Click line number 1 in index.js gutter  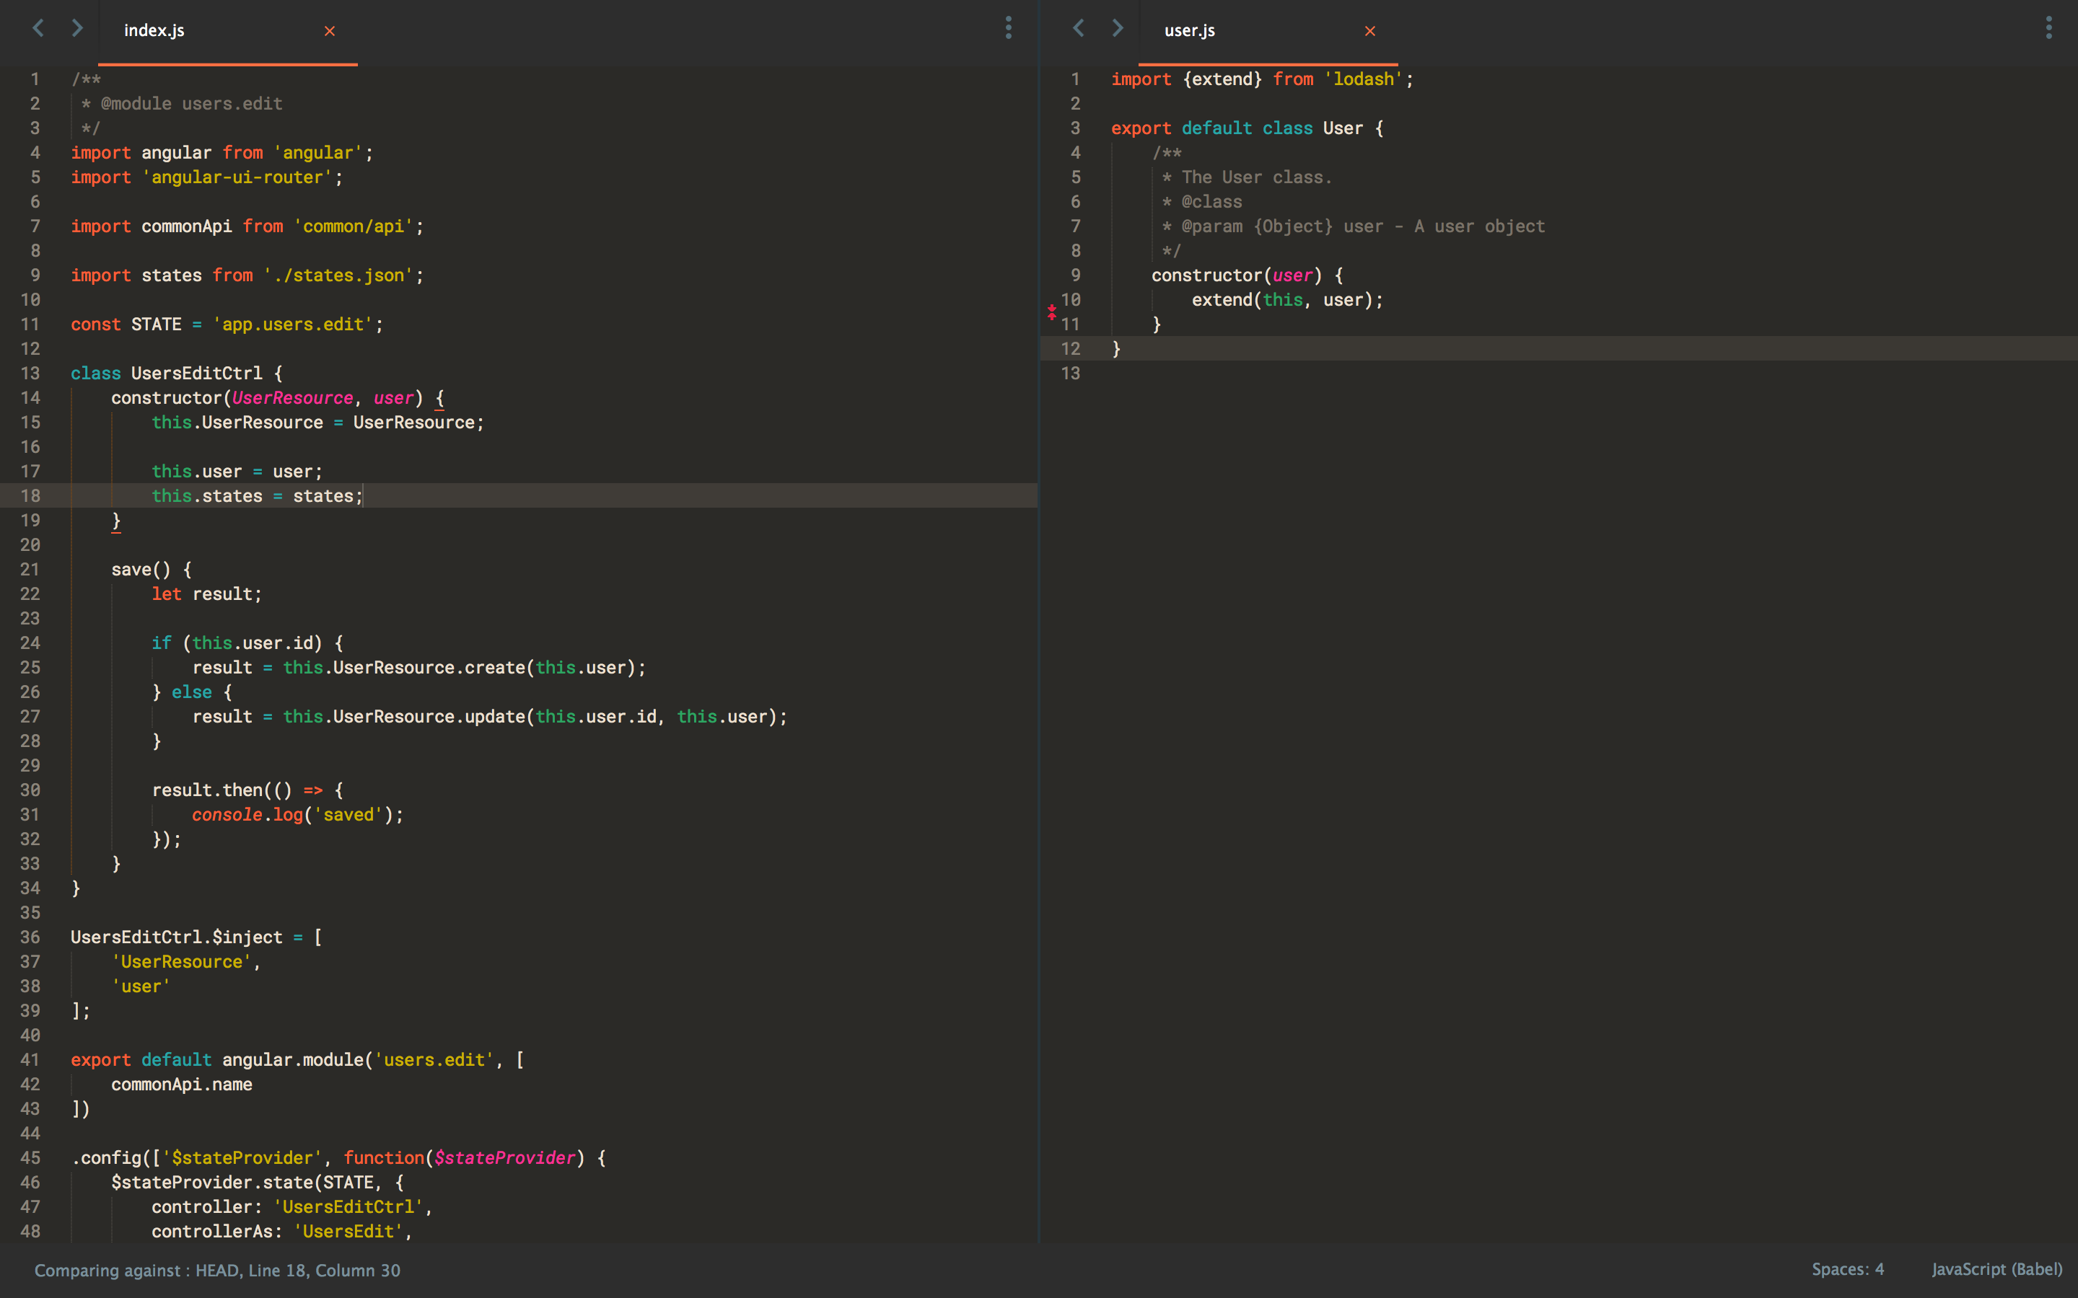35,79
